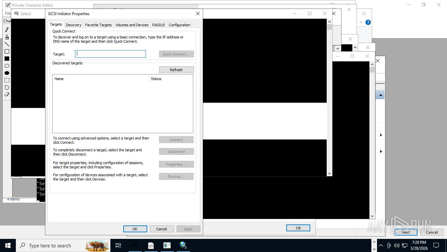Open the Windows Start menu
Image resolution: width=447 pixels, height=252 pixels.
coord(8,245)
